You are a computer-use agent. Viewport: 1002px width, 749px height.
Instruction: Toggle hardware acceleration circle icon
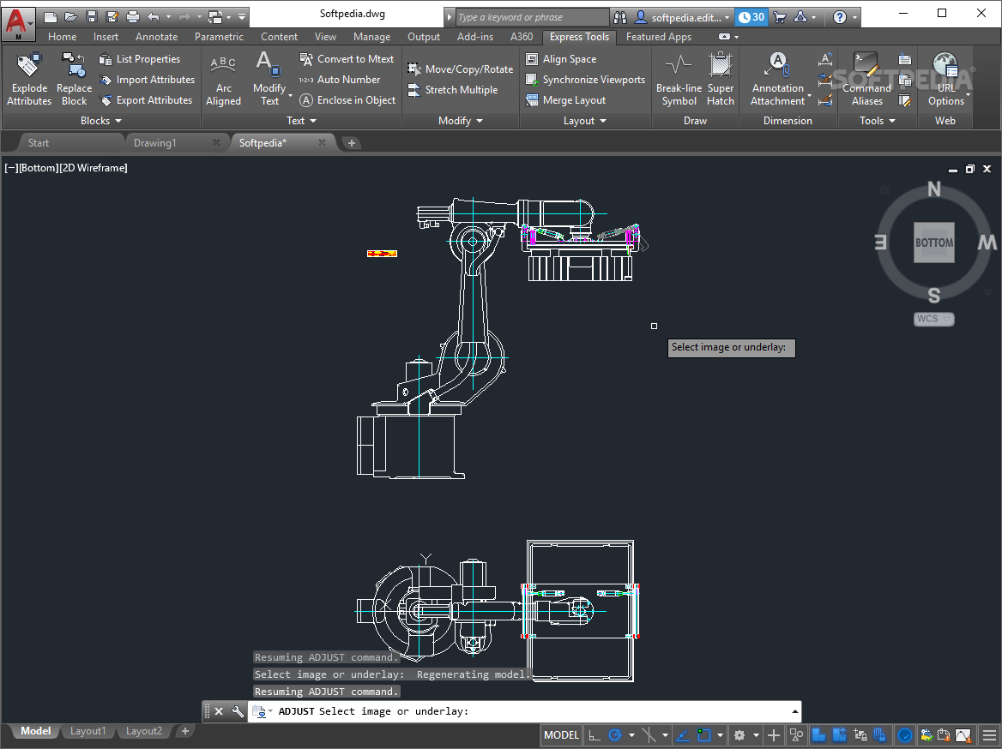(904, 735)
